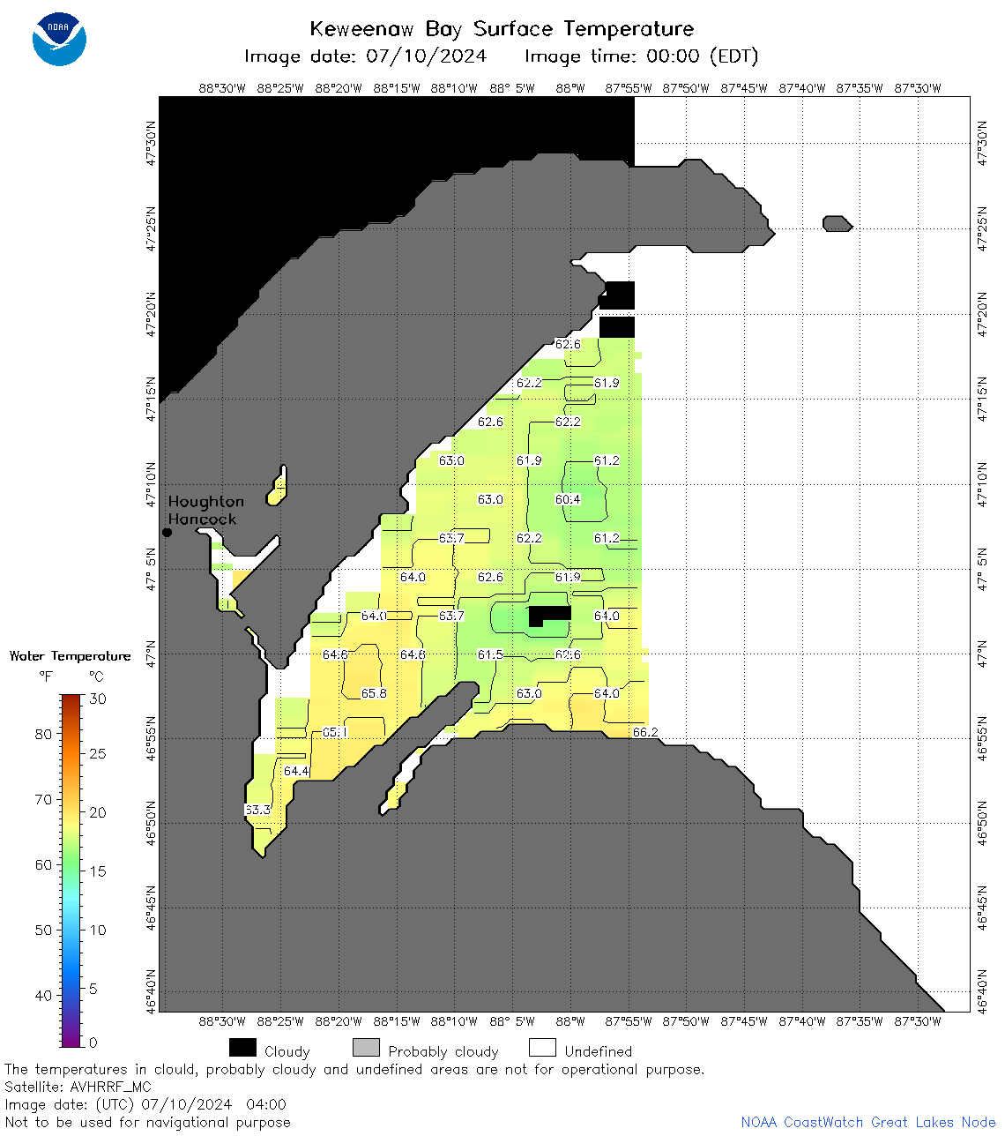Click the 25 Celsius tick on the scale
Viewport: 1005px width, 1136px height.
click(97, 754)
